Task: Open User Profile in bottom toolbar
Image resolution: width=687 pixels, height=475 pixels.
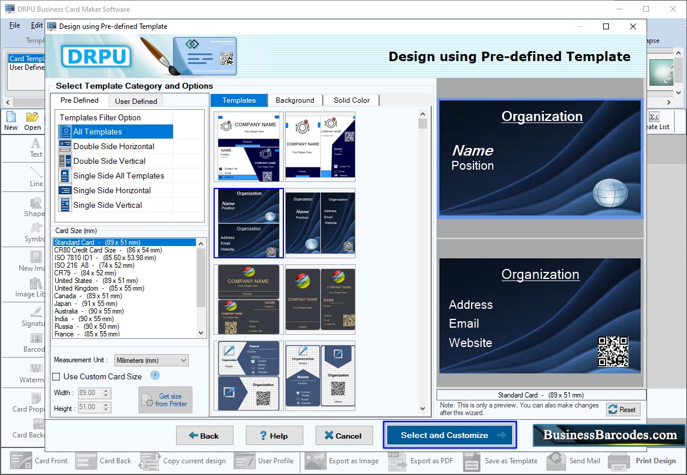Action: coord(264,460)
